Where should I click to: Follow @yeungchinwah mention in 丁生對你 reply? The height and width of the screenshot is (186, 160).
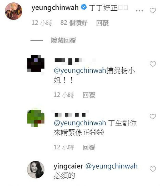(80, 123)
